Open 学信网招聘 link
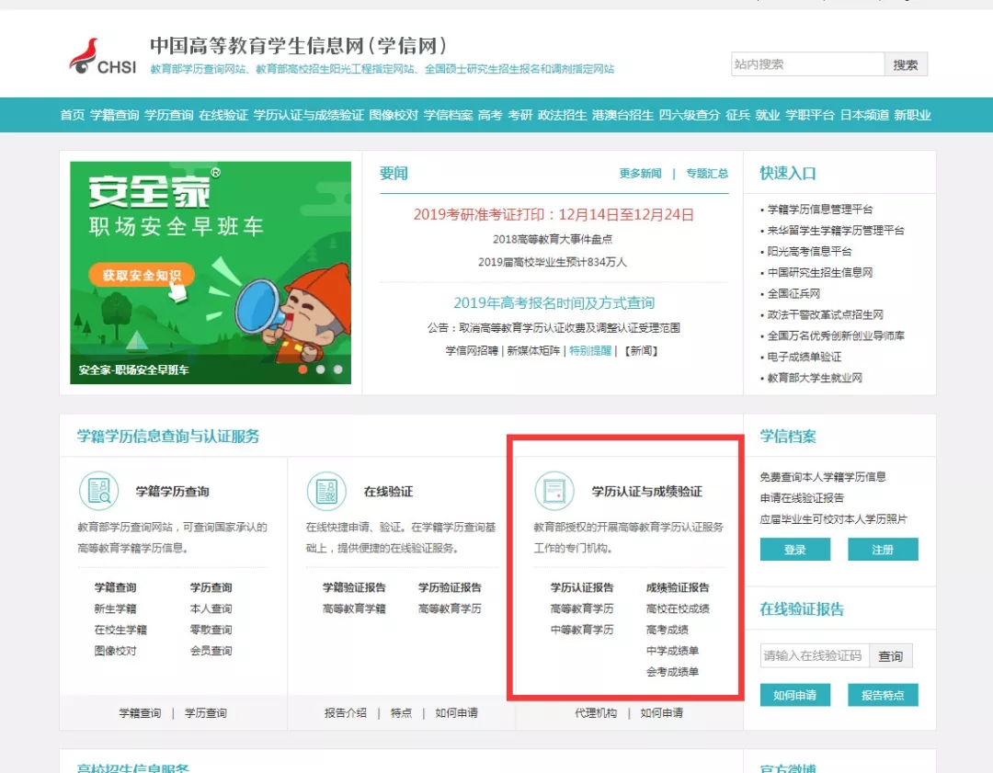Screen dimensions: 993x773 click(x=472, y=350)
